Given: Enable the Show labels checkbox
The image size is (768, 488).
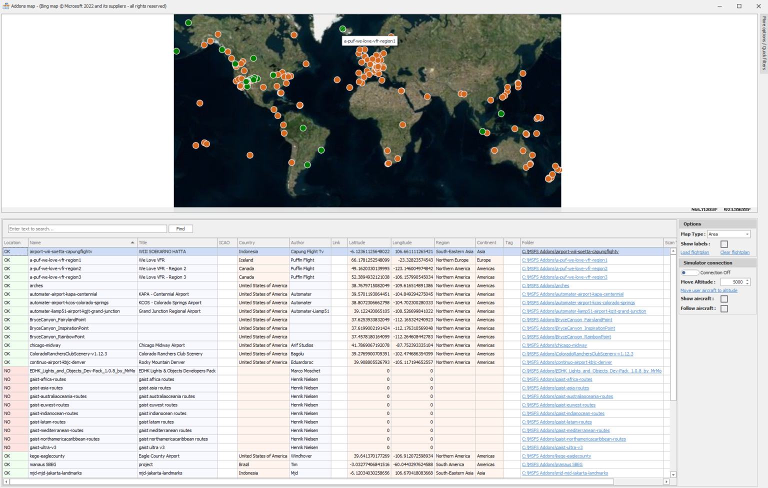Looking at the screenshot, I should pos(723,244).
